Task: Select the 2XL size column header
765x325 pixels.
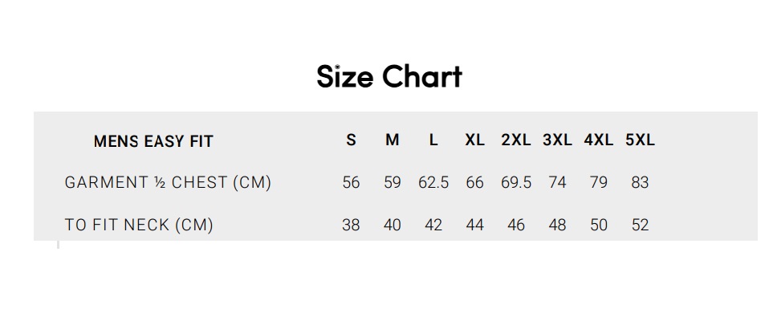Action: [x=516, y=140]
